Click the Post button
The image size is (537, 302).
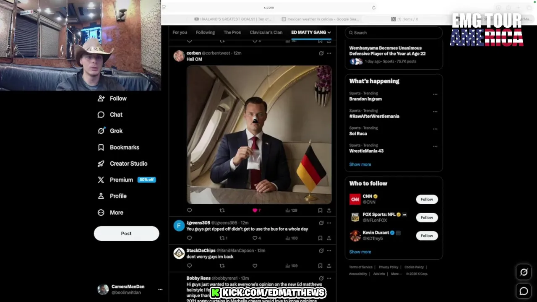click(126, 234)
